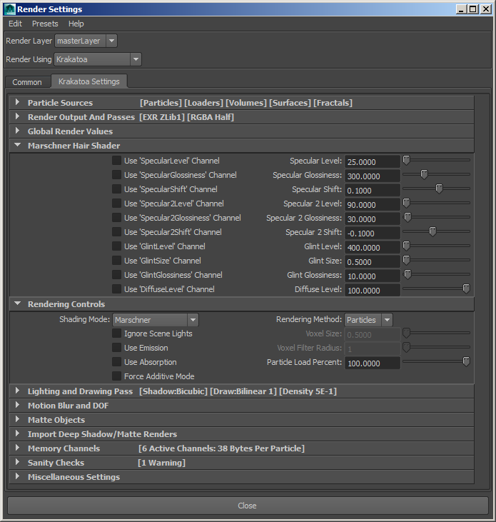Open the Edit menu
Screen dimensions: 496x522
[x=15, y=24]
